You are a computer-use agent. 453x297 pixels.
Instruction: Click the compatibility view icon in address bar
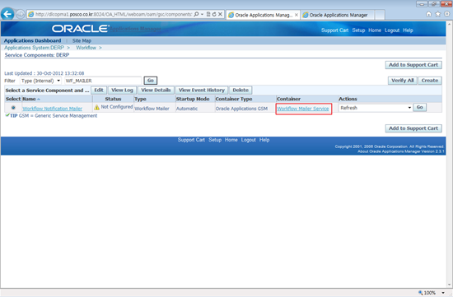[x=208, y=14]
